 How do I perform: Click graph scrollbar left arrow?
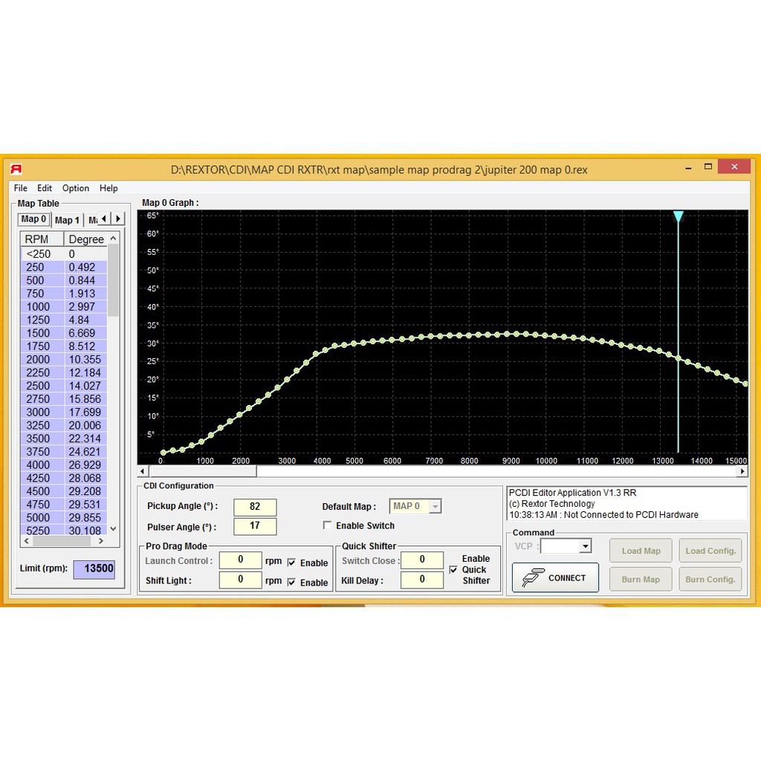point(143,471)
